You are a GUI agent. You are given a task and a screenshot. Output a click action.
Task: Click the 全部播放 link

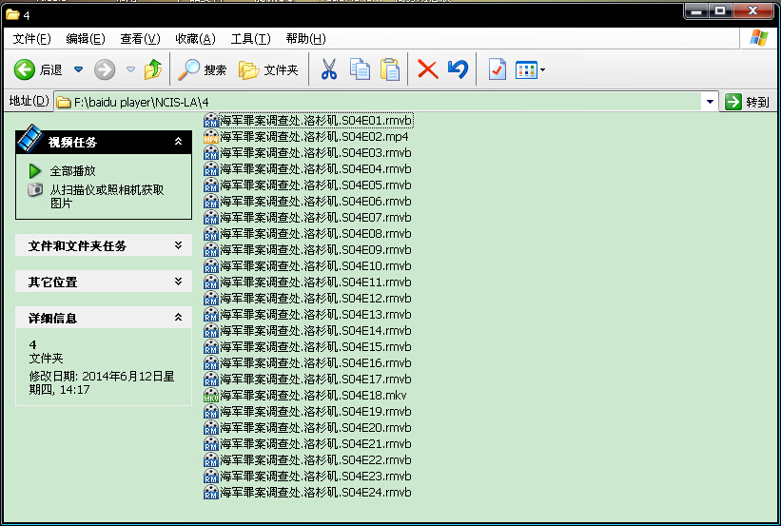click(72, 171)
